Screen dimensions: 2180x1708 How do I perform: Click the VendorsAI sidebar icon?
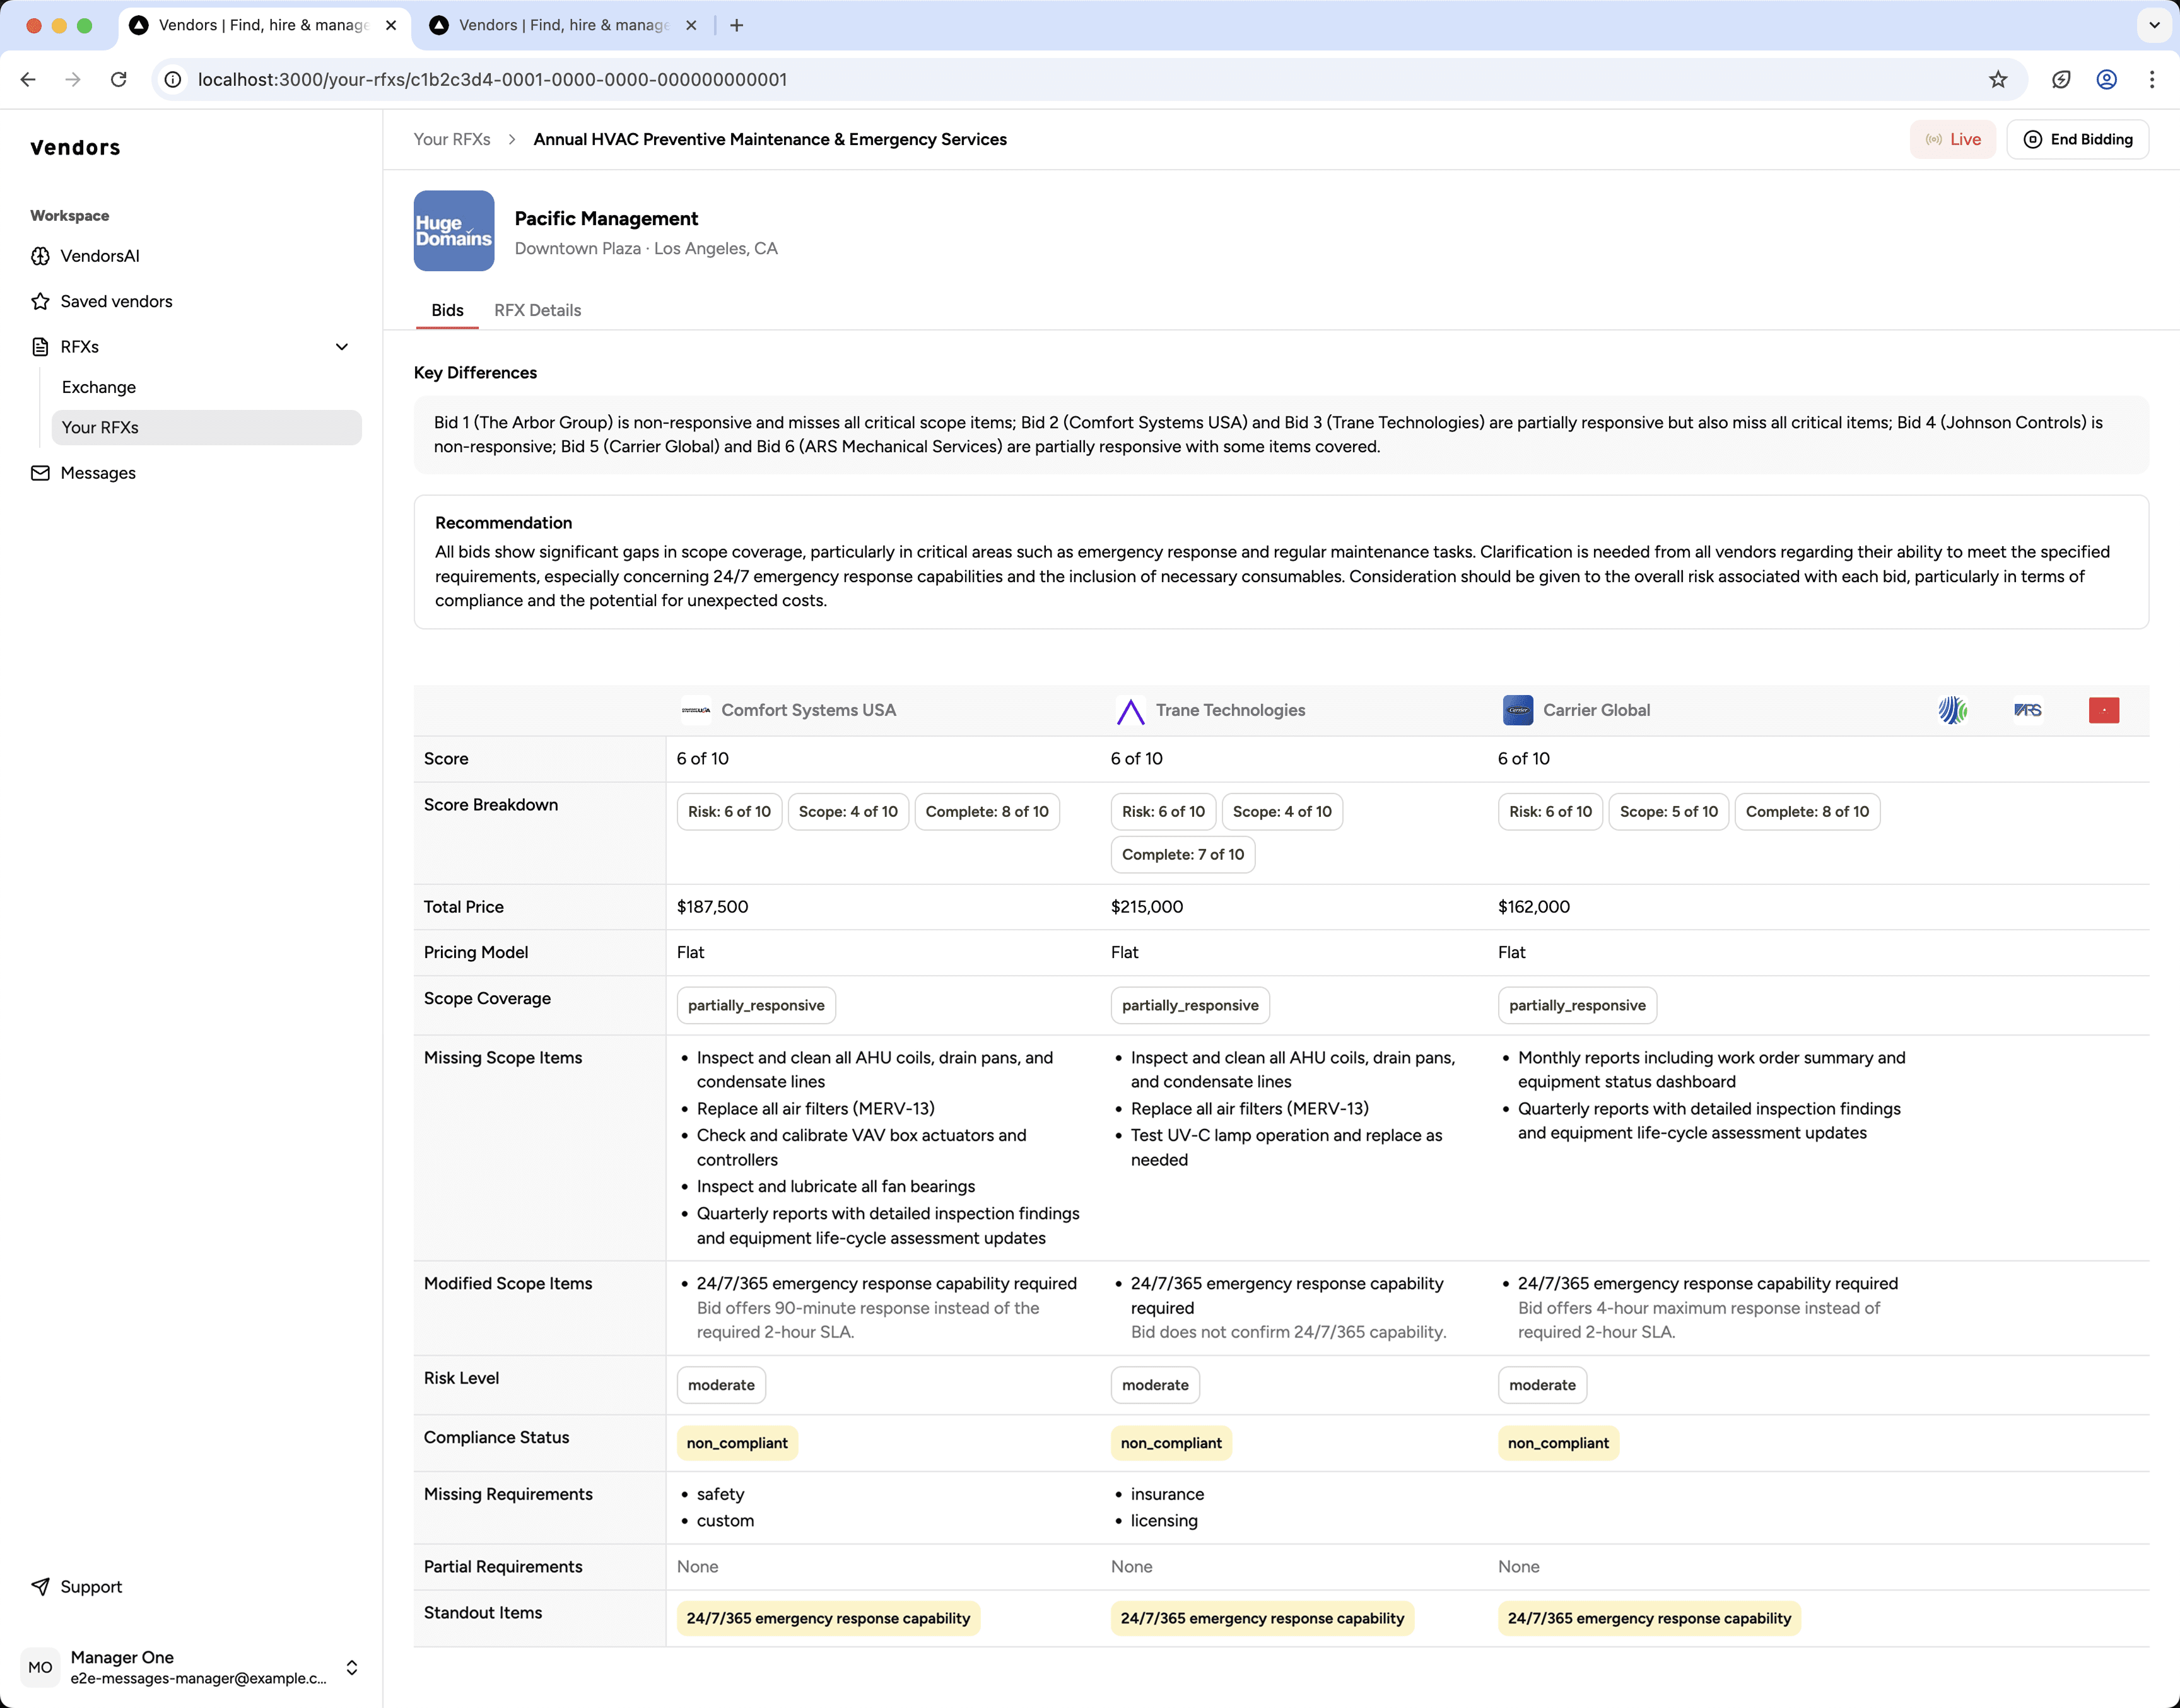coord(40,256)
